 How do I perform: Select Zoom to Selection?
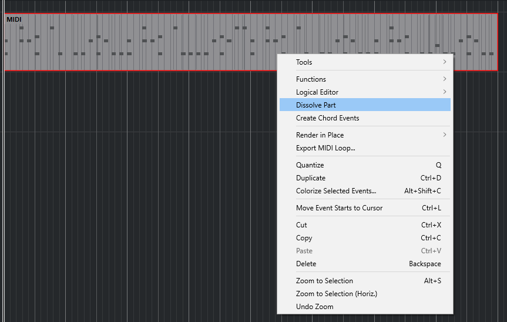click(x=324, y=281)
